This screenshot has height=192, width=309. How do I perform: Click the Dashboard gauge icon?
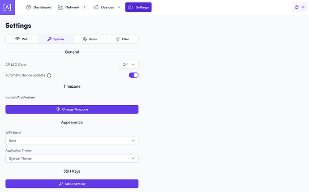coord(28,7)
